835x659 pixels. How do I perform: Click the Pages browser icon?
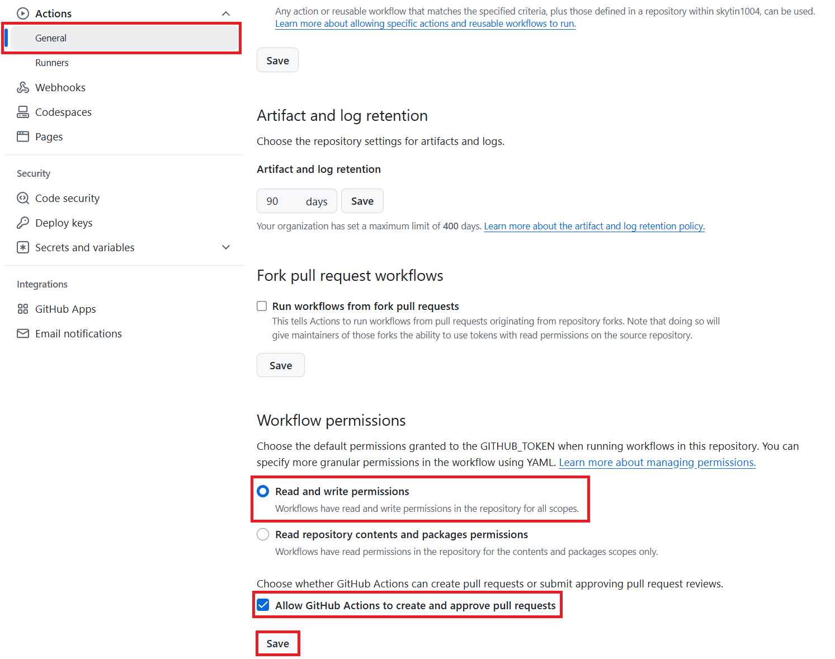(x=23, y=136)
